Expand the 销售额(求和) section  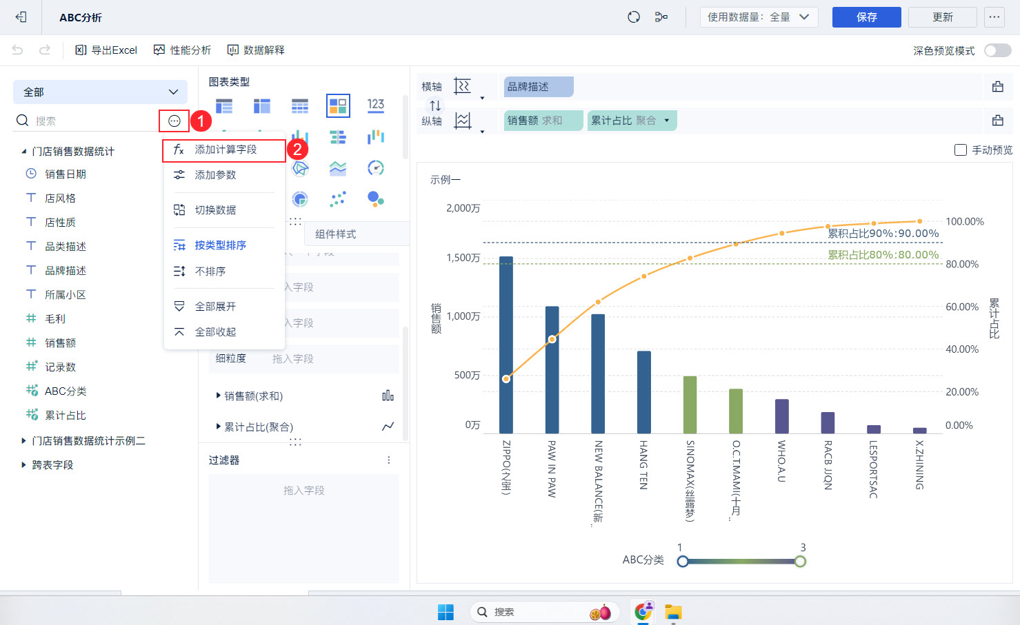(218, 396)
